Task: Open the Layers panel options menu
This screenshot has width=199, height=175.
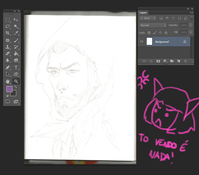Action: [191, 12]
